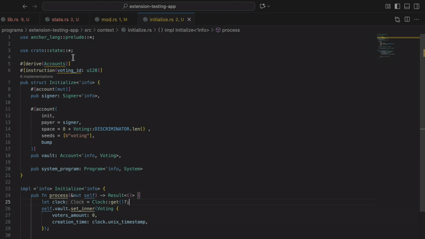Screen dimensions: 425x239
Task: Open the mod.rs tab
Action: pyautogui.click(x=109, y=20)
